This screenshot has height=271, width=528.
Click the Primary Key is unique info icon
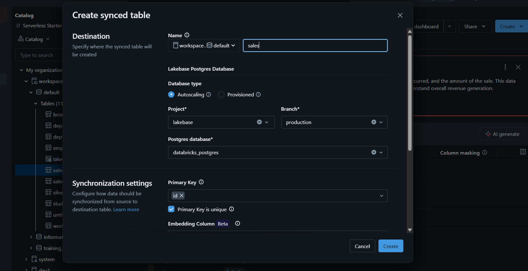(231, 209)
